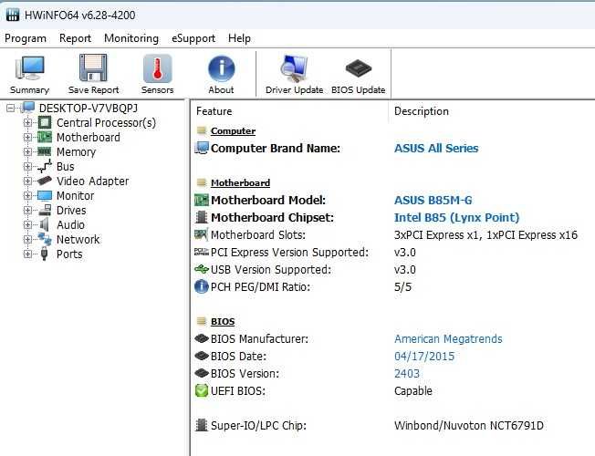Expand the Bus tree node
595x456 pixels.
27,166
